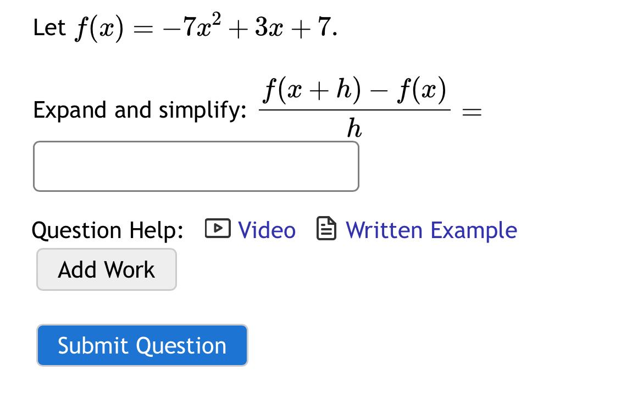Click the Question Help Video text

266,230
